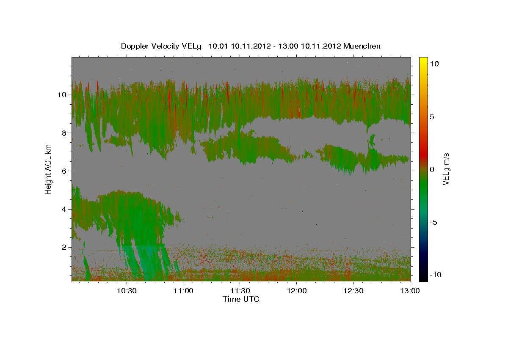Click the 'Height AGL km' axis label
The image size is (508, 338).
(x=49, y=169)
